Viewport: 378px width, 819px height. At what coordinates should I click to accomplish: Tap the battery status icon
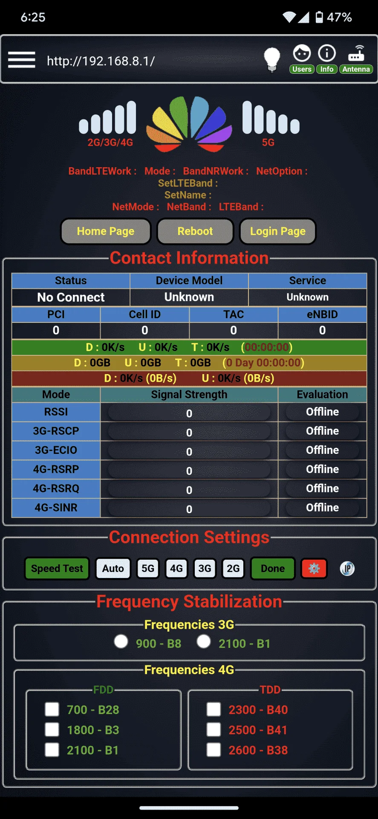coord(319,17)
